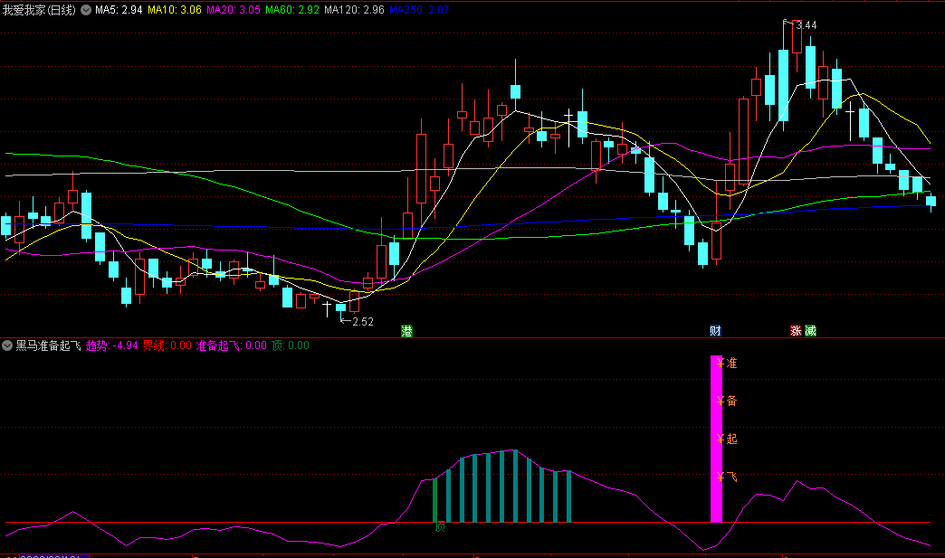This screenshot has height=558, width=945.
Task: Click the ¥飞 signal label
Action: pos(727,477)
